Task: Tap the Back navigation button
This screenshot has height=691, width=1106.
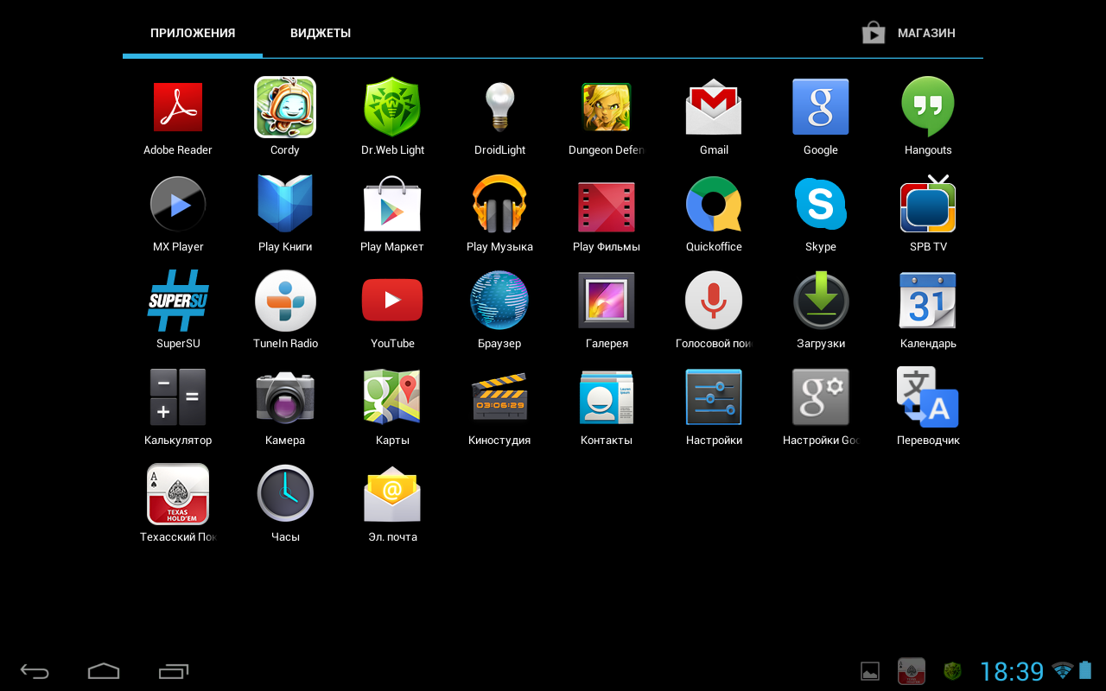Action: point(35,671)
